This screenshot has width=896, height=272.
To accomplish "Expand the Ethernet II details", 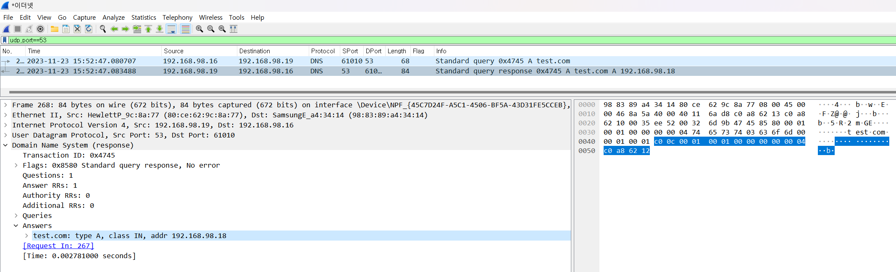I will tap(5, 115).
